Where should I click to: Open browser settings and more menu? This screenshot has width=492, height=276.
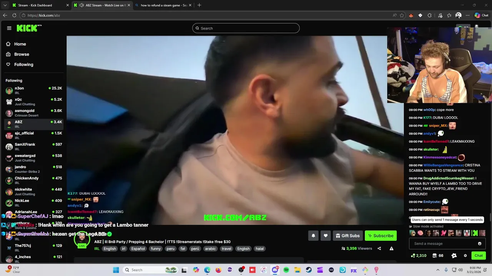467,15
